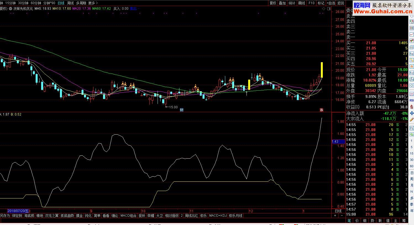Select the 周线 weekly chart period

pyautogui.click(x=70, y=3)
